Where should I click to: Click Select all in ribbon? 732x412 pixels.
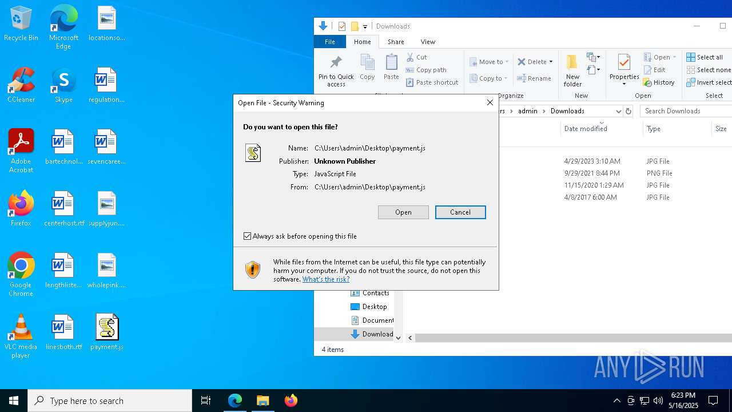(x=705, y=57)
